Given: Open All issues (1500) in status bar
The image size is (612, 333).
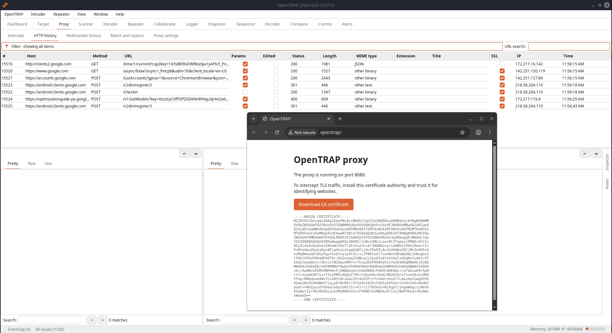Looking at the screenshot, I should coord(50,329).
